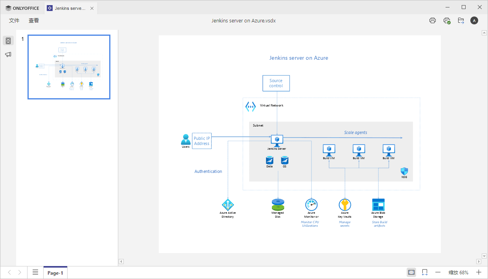Select the Page-1 thumbnail preview
This screenshot has height=279, width=488.
pyautogui.click(x=69, y=67)
